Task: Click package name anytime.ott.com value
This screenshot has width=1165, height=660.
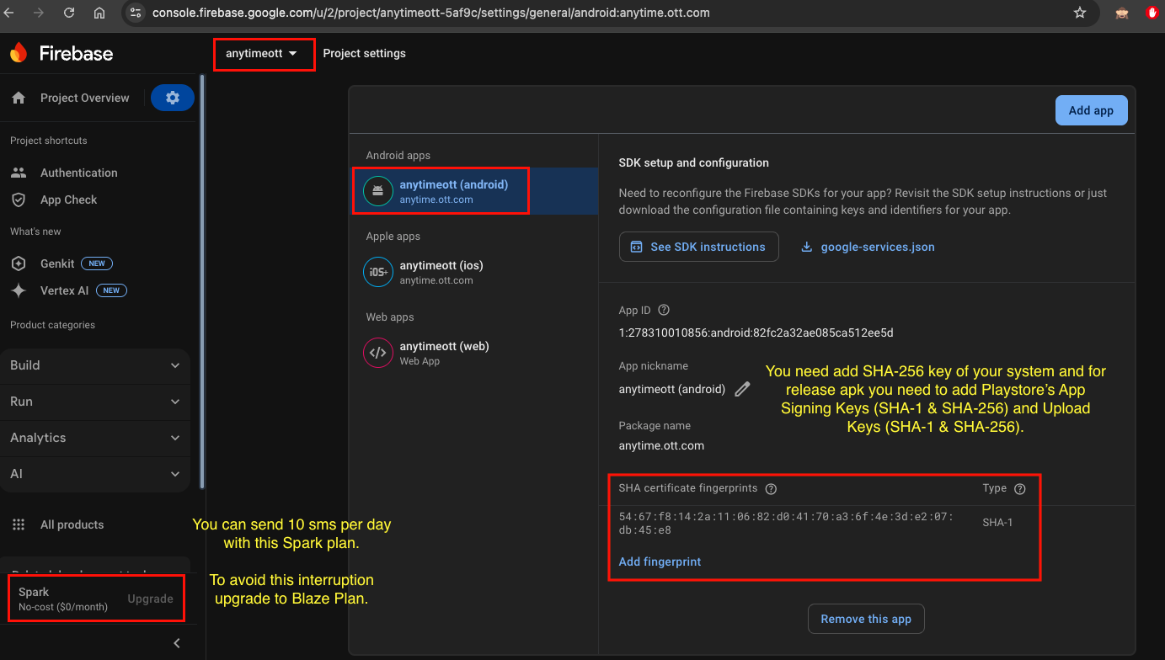Action: [x=661, y=445]
